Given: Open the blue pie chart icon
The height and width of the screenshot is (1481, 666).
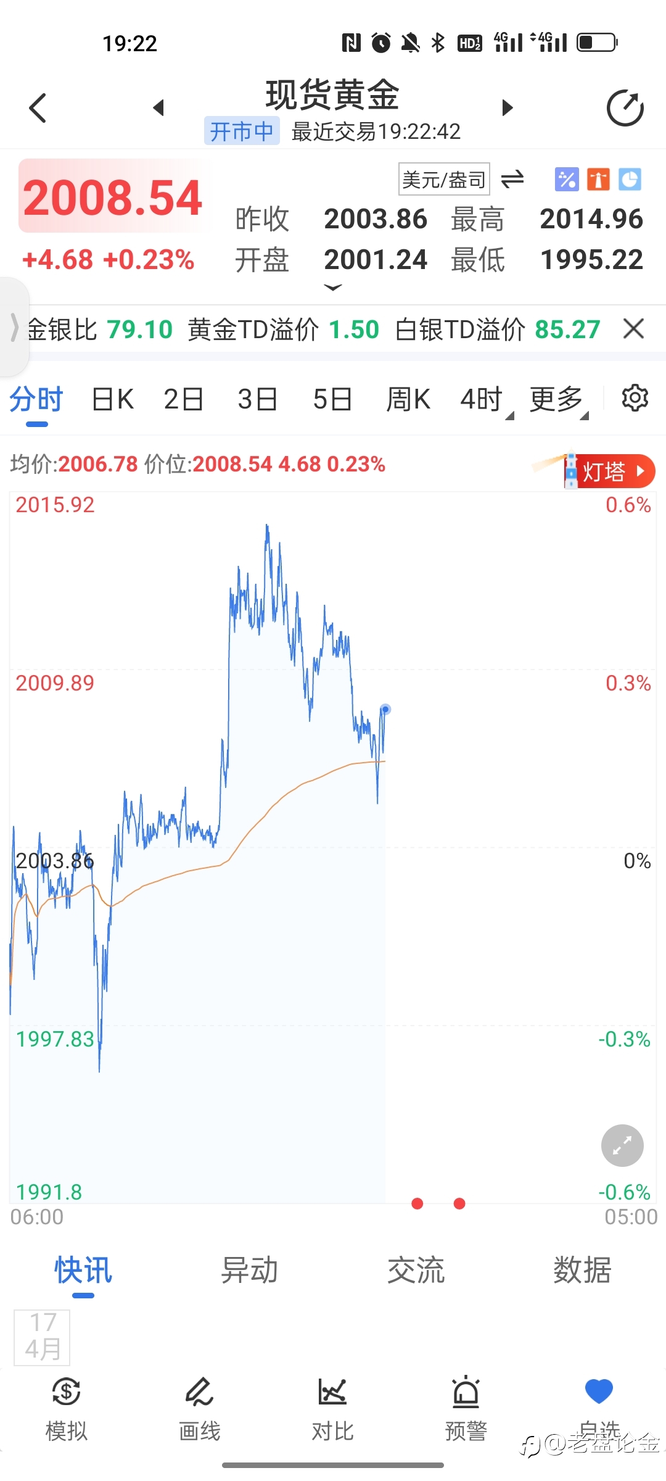Looking at the screenshot, I should (630, 180).
